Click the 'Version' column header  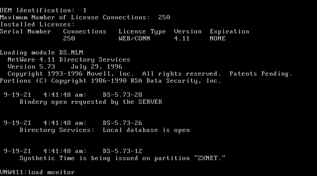point(188,32)
